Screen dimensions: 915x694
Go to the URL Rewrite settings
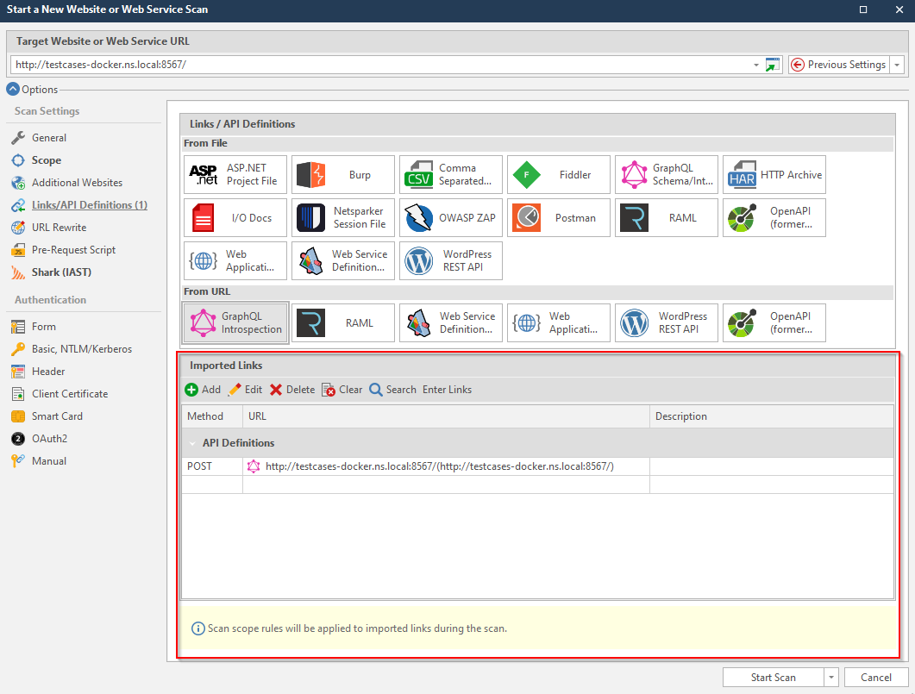(x=59, y=228)
